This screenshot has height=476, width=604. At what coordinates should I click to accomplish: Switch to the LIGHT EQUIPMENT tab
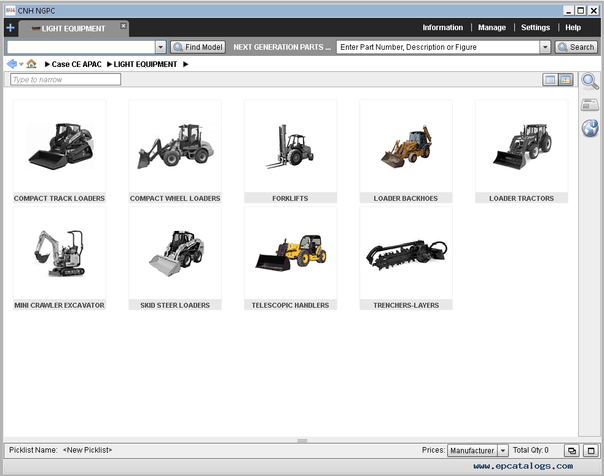[73, 28]
